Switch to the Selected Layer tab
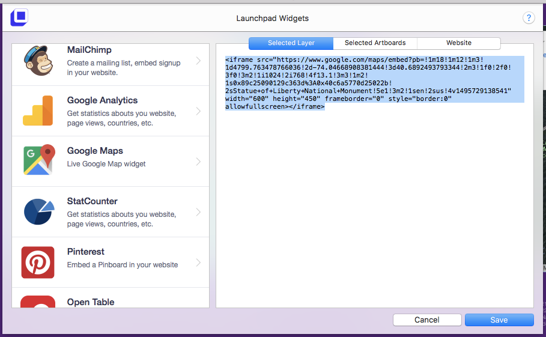The width and height of the screenshot is (546, 337). (291, 43)
